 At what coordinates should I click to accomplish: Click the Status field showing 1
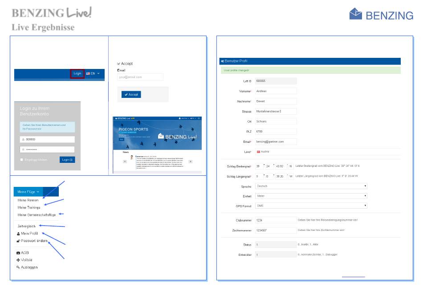click(x=276, y=245)
